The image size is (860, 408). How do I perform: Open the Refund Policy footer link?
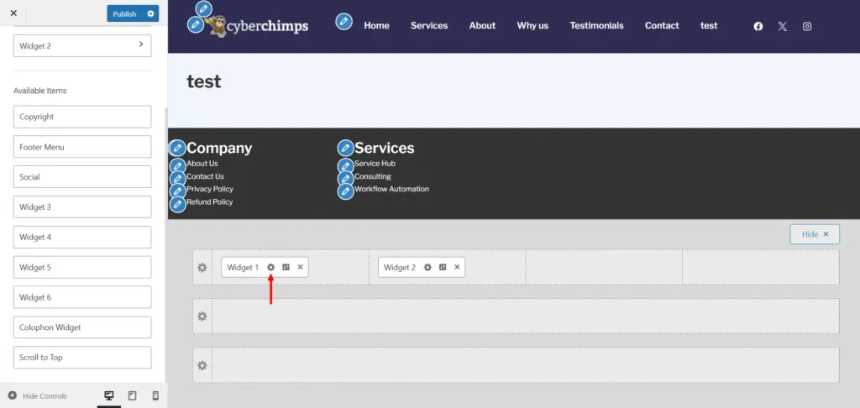[209, 201]
